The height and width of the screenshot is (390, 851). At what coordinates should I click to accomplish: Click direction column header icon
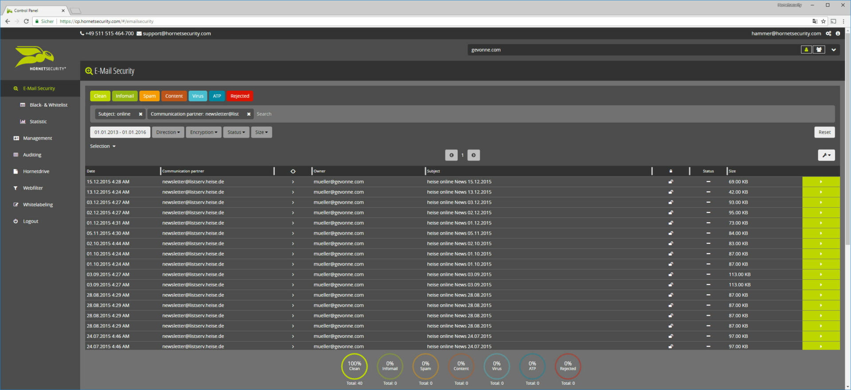(x=293, y=171)
